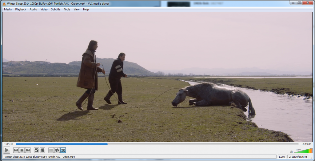Open extended settings equalizer icon
The width and height of the screenshot is (315, 161).
[42, 150]
